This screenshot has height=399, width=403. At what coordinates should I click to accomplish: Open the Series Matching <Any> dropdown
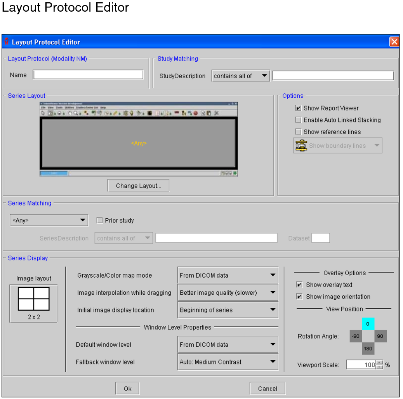[49, 220]
